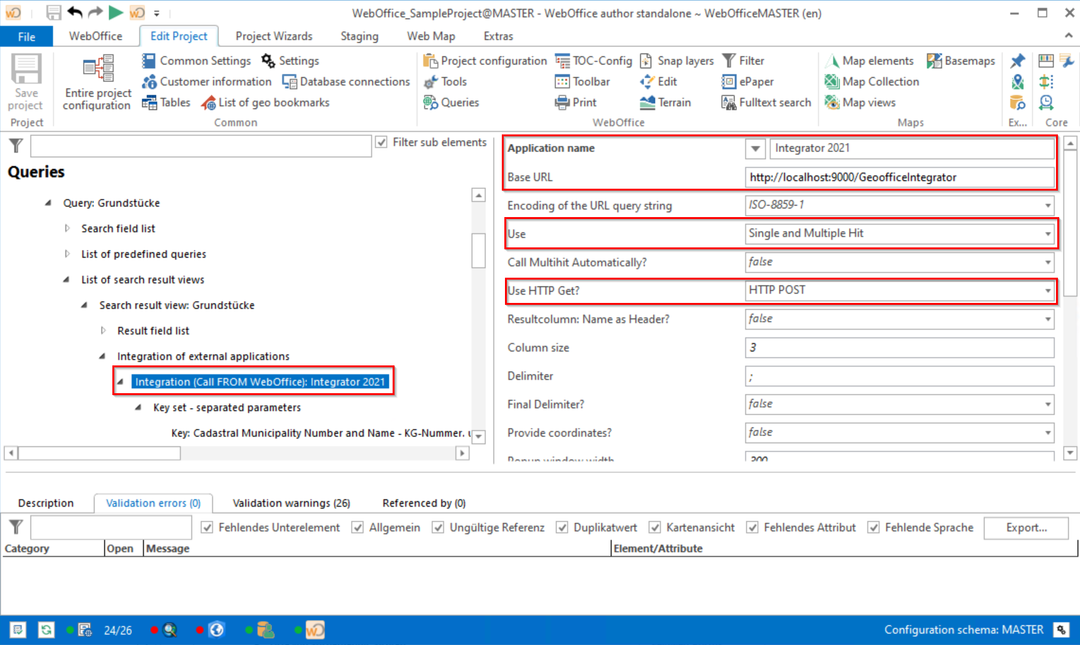Click the Save project button
This screenshot has width=1080, height=645.
coord(25,83)
